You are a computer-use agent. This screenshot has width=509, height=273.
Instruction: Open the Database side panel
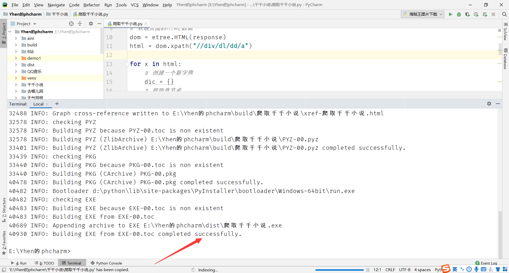[506, 59]
